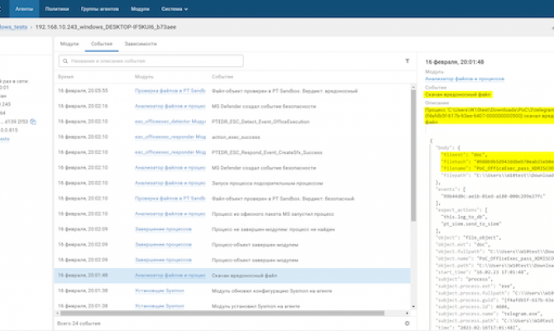The height and width of the screenshot is (331, 554).
Task: Open the Группы агентов section
Action: click(99, 9)
